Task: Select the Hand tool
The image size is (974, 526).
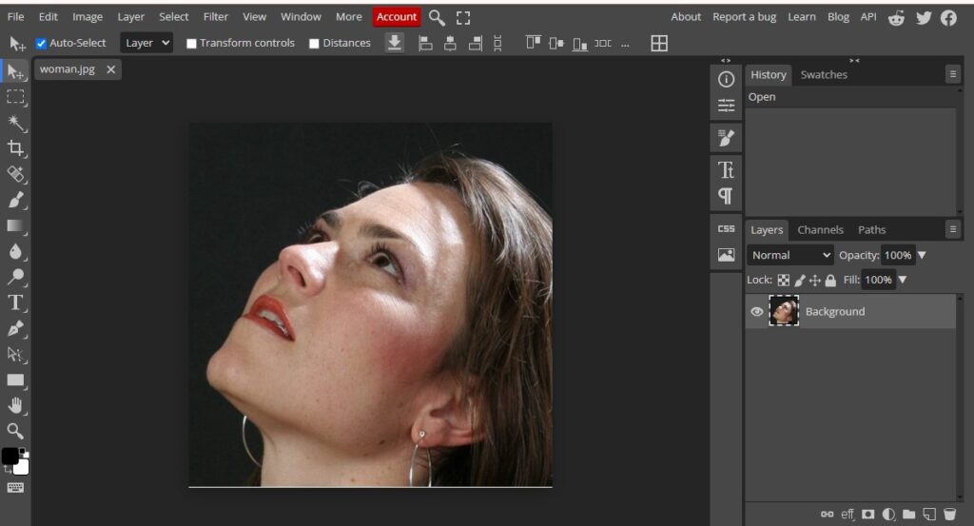Action: [15, 405]
